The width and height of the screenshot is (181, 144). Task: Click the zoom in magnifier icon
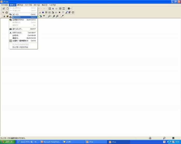54,16
